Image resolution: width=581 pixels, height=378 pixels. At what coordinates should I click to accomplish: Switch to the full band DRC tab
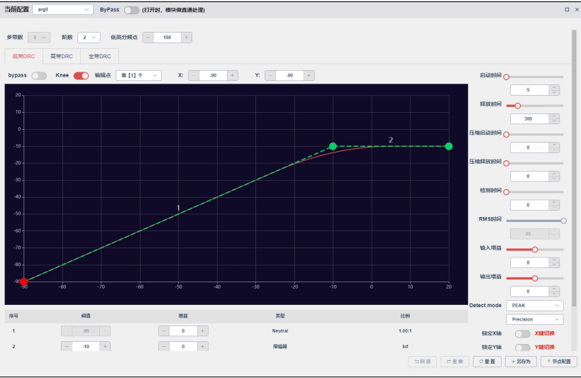pyautogui.click(x=100, y=56)
